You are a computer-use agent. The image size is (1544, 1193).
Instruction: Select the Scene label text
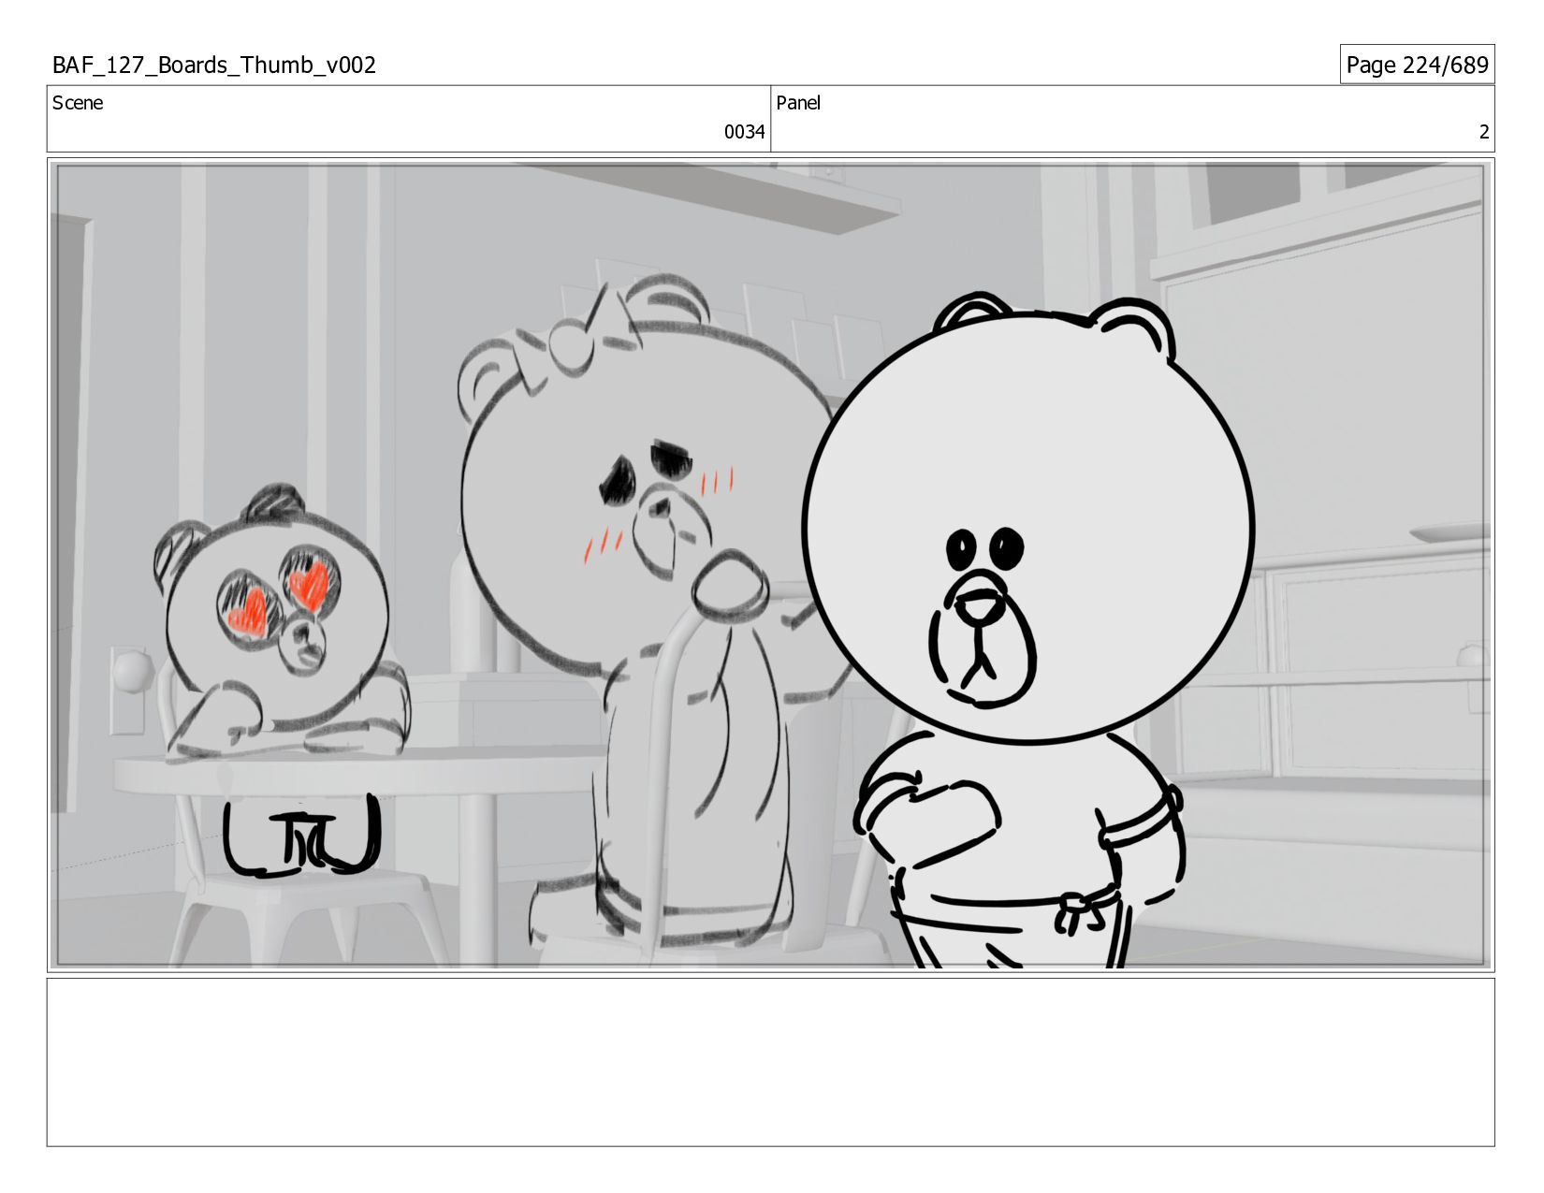click(x=78, y=103)
